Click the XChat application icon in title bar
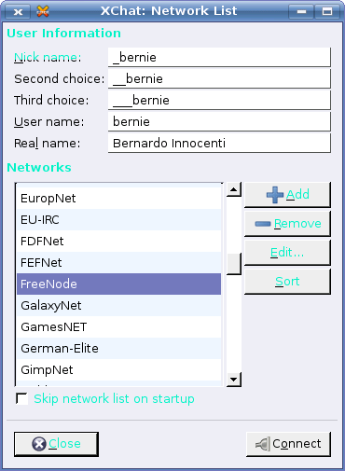The image size is (345, 471). click(43, 11)
